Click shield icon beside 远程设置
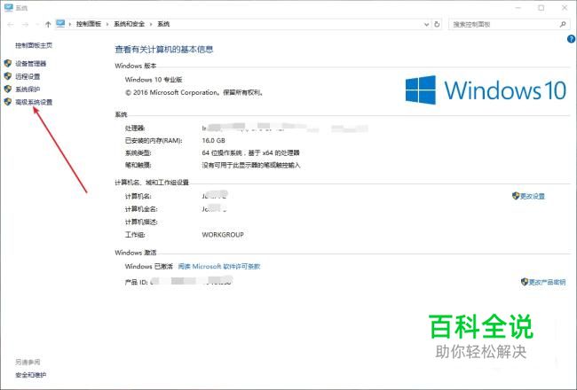Viewport: 577px width, 390px height. coord(8,76)
